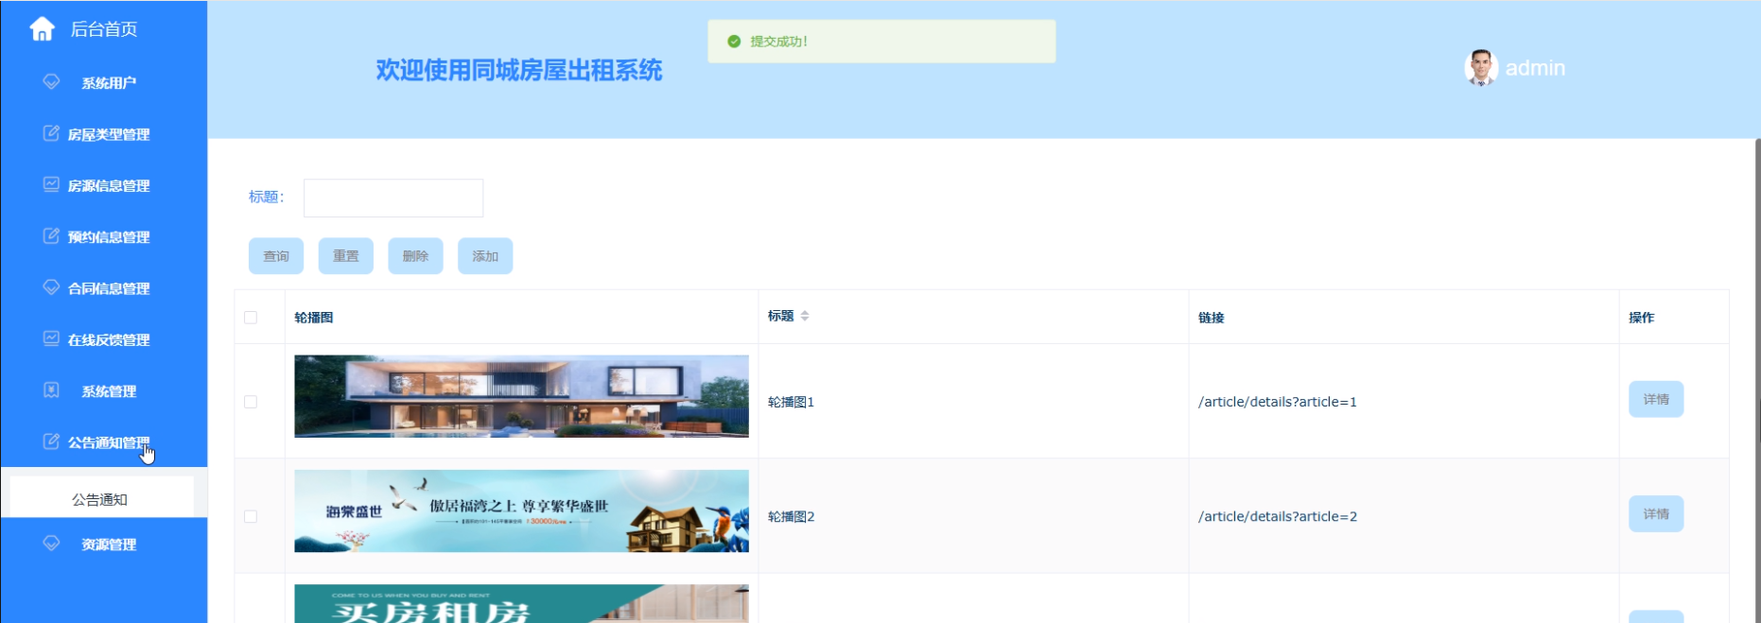Viewport: 1761px width, 623px height.
Task: Click the 重置 button
Action: (x=346, y=256)
